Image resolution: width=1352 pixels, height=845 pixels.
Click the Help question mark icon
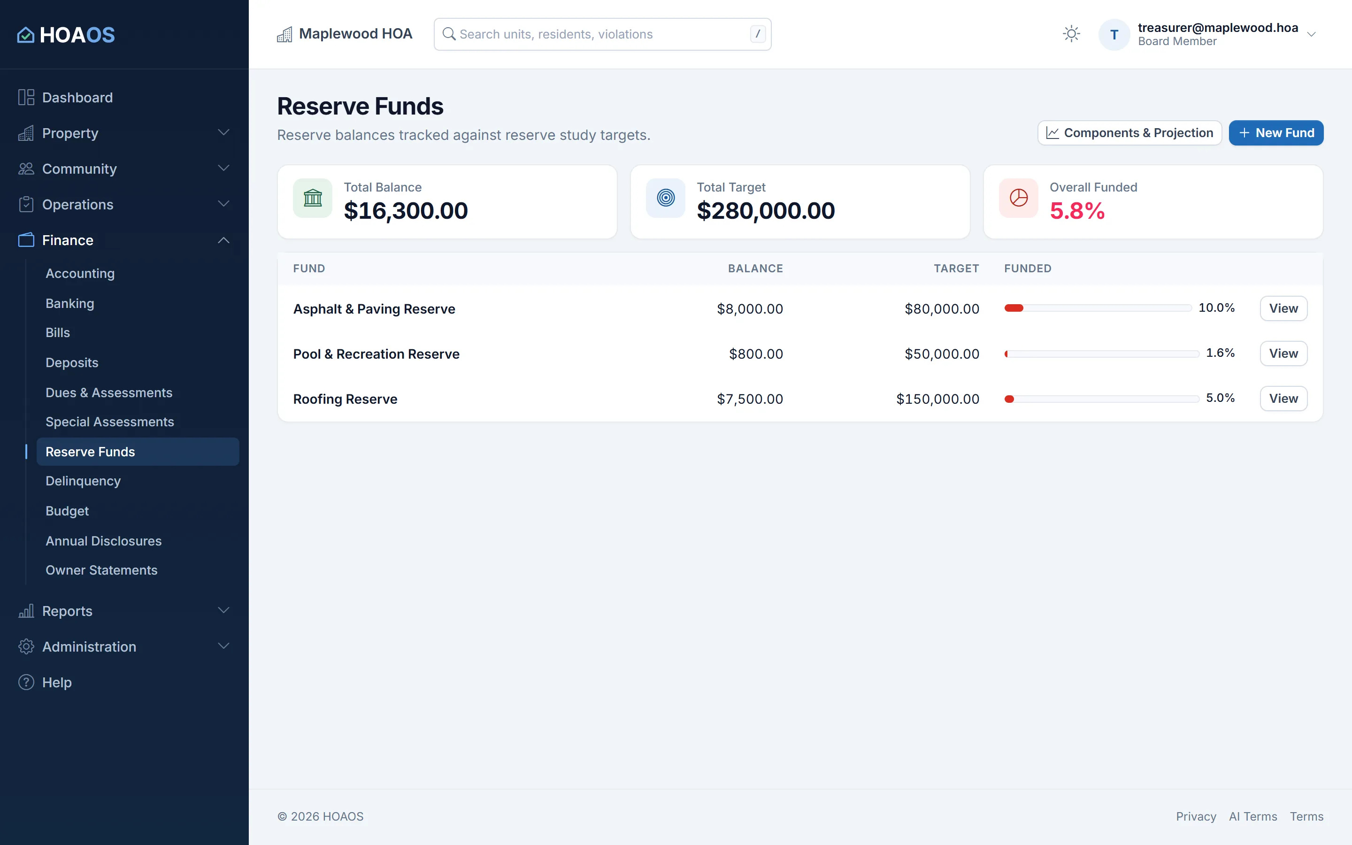pos(26,683)
